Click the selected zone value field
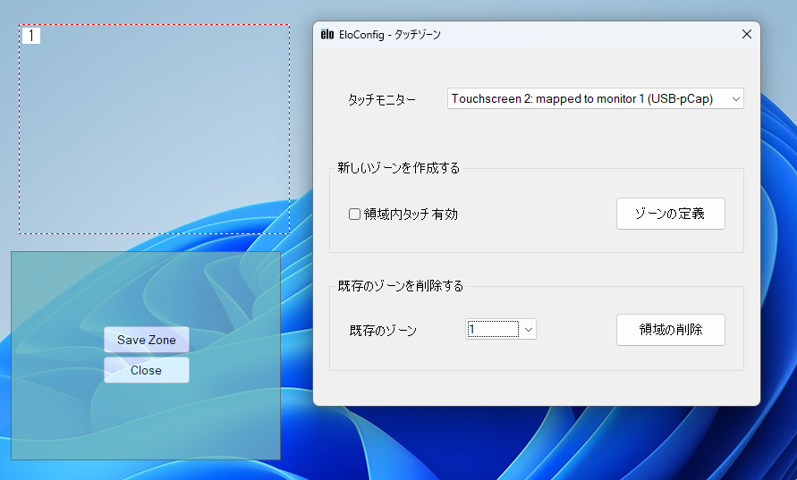This screenshot has height=480, width=797. (x=493, y=330)
